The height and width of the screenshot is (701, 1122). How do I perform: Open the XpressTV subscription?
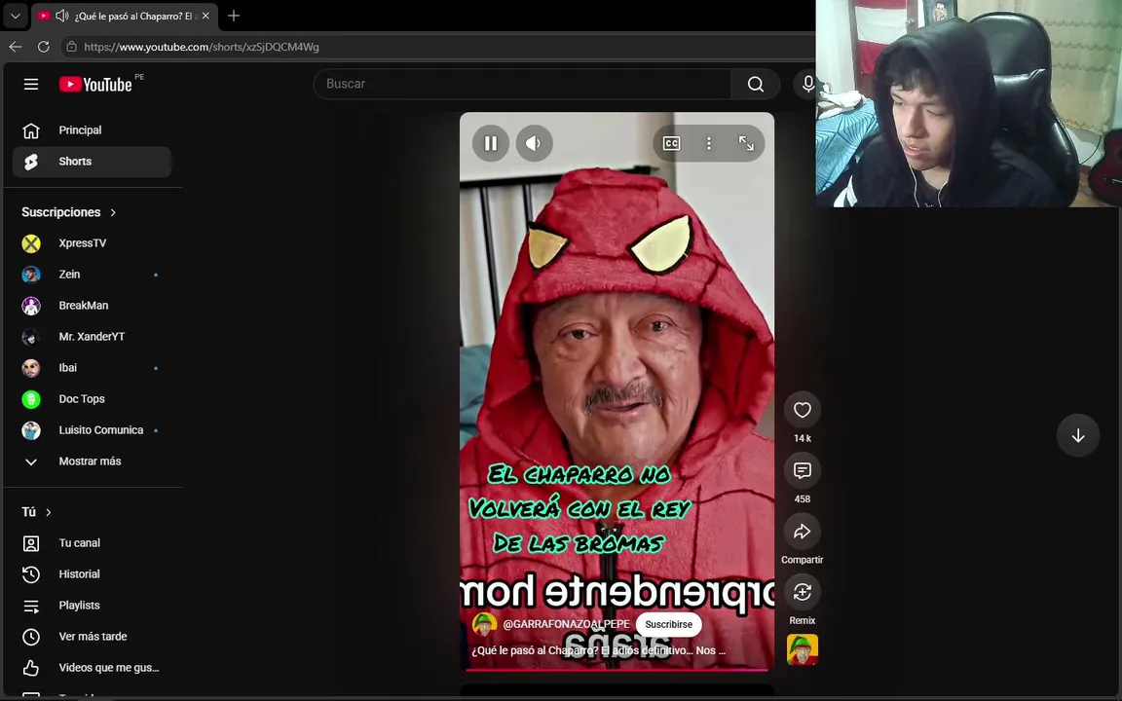tap(92, 243)
